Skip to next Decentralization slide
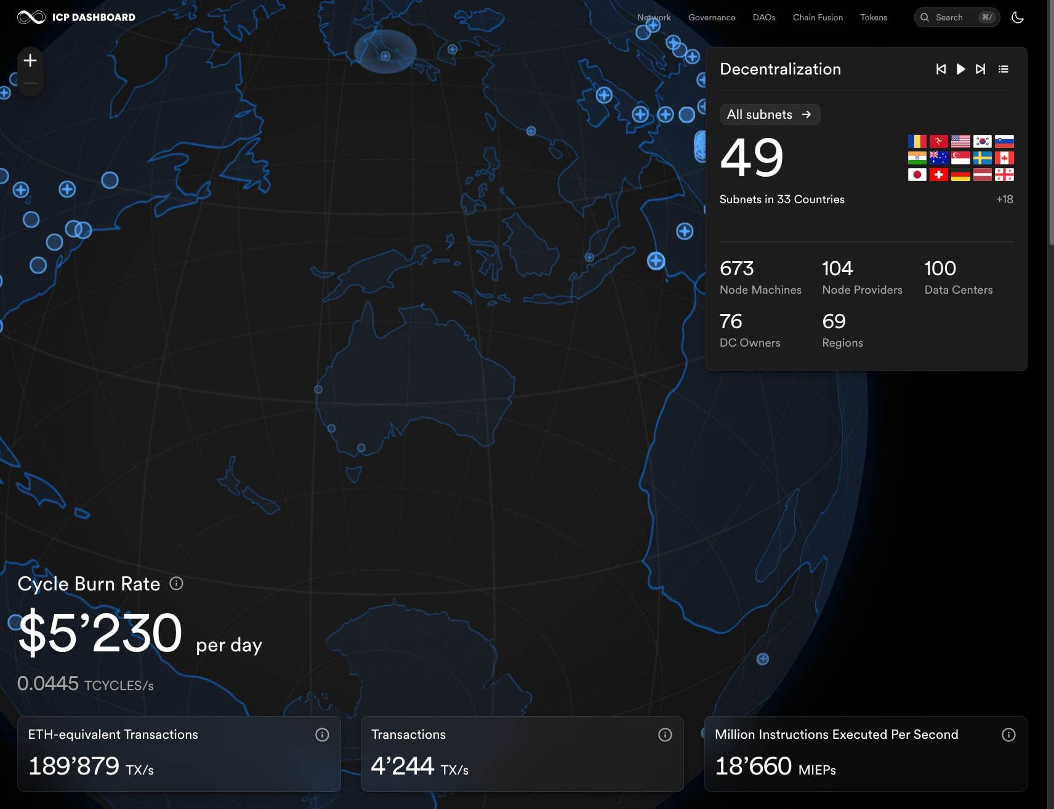Screen dimensions: 1054x809 click(980, 69)
